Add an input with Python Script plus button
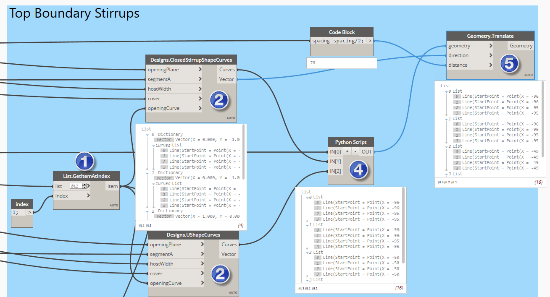Image resolution: width=550 pixels, height=297 pixels. pos(347,152)
